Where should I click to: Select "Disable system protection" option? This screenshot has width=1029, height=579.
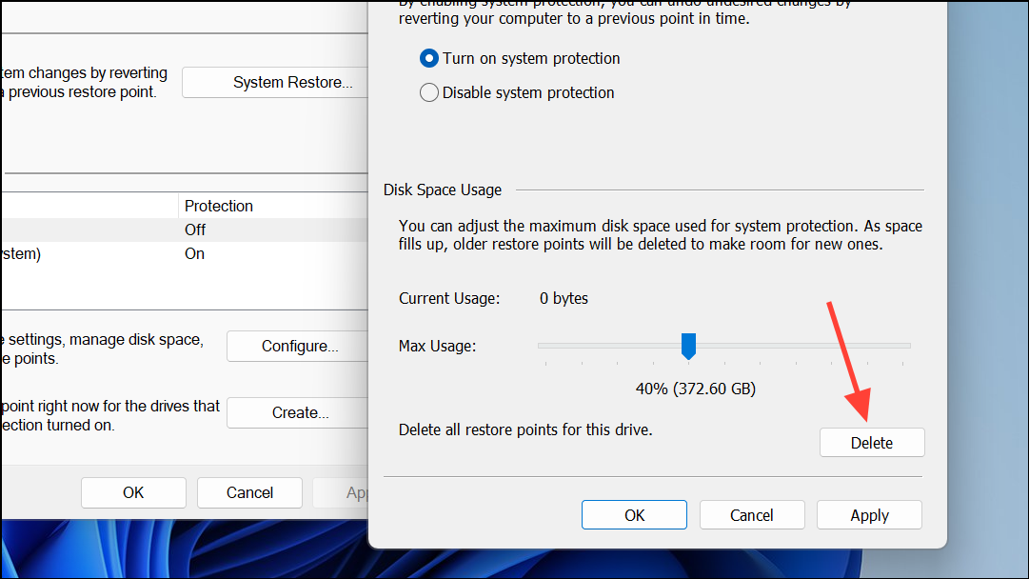[x=429, y=92]
